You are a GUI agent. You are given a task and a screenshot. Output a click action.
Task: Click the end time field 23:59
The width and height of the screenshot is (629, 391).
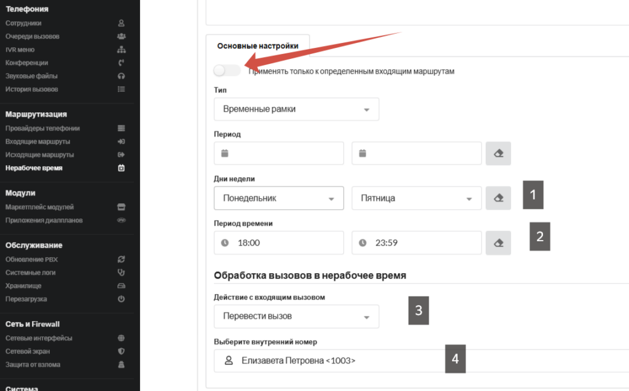[416, 242]
